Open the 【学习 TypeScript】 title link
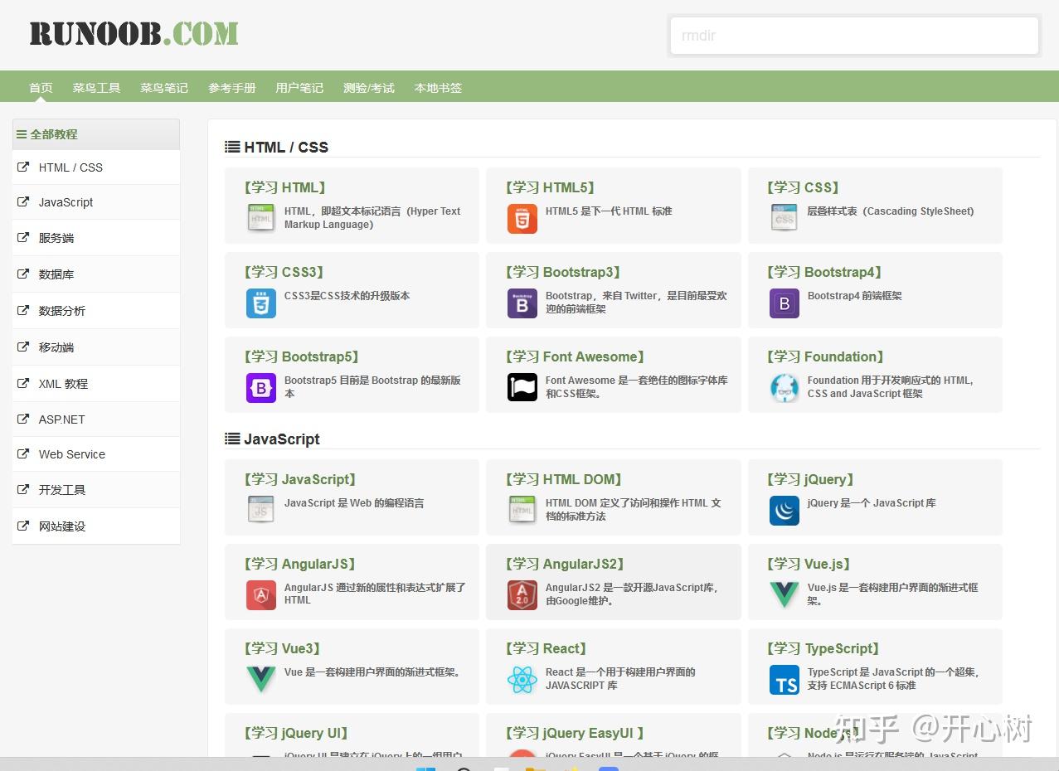This screenshot has height=771, width=1059. (x=822, y=648)
